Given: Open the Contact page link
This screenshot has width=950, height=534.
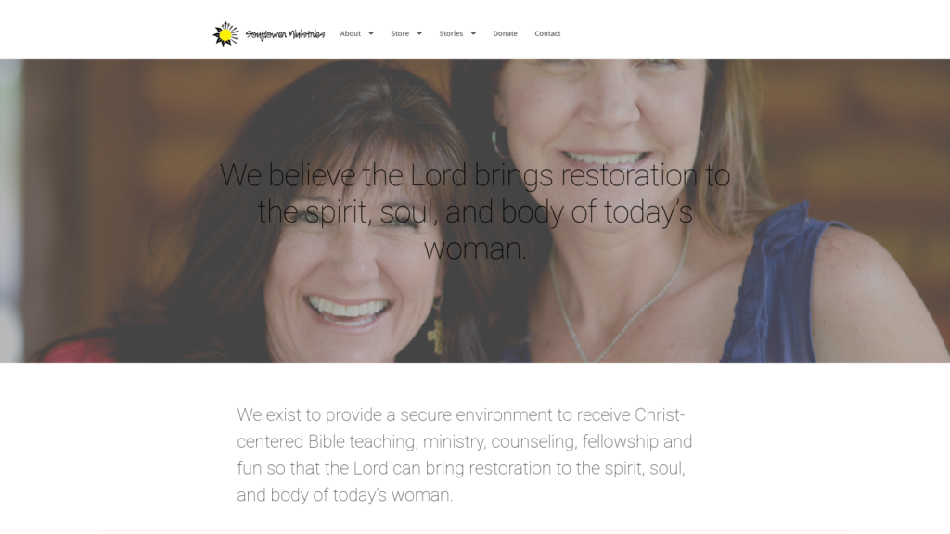Looking at the screenshot, I should coord(547,33).
